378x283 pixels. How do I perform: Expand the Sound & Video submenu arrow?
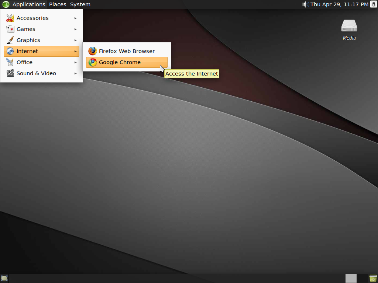[75, 73]
